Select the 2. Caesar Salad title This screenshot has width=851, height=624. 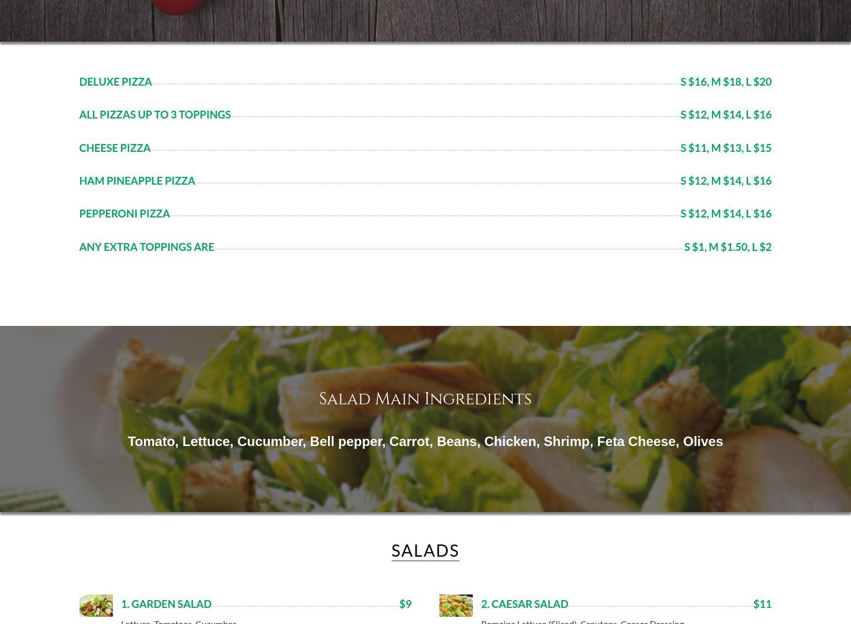(525, 604)
